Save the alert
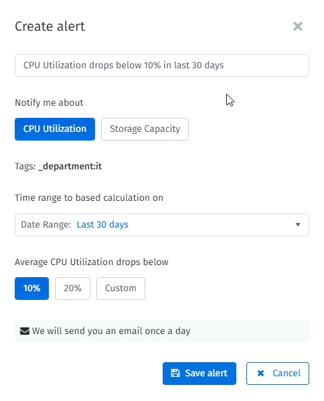 199,374
